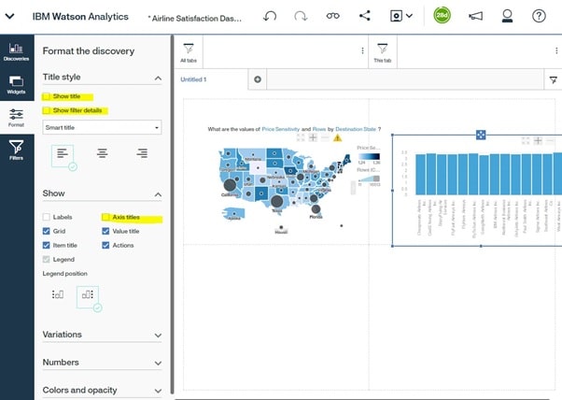562x400 pixels.
Task: Click the Redo arrow icon
Action: (301, 16)
